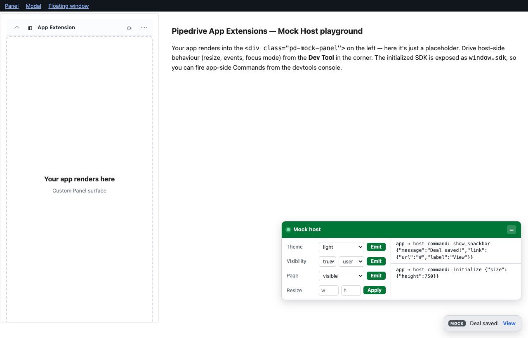Click the Mock host title bar text
This screenshot has height=338, width=528.
click(307, 230)
